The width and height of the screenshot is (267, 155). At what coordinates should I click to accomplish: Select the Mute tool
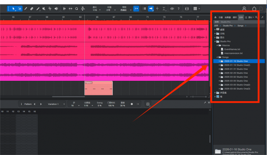[x=44, y=9]
